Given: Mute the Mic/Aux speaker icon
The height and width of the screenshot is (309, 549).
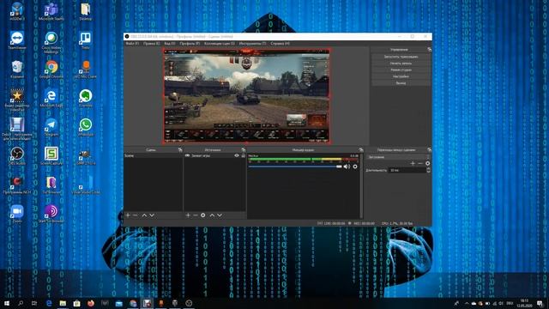Looking at the screenshot, I should click(x=347, y=167).
